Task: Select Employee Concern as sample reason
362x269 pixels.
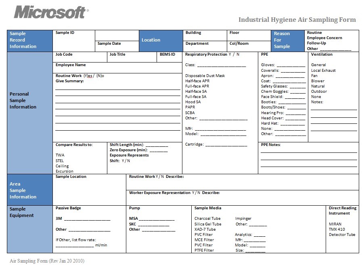Action: pos(324,38)
